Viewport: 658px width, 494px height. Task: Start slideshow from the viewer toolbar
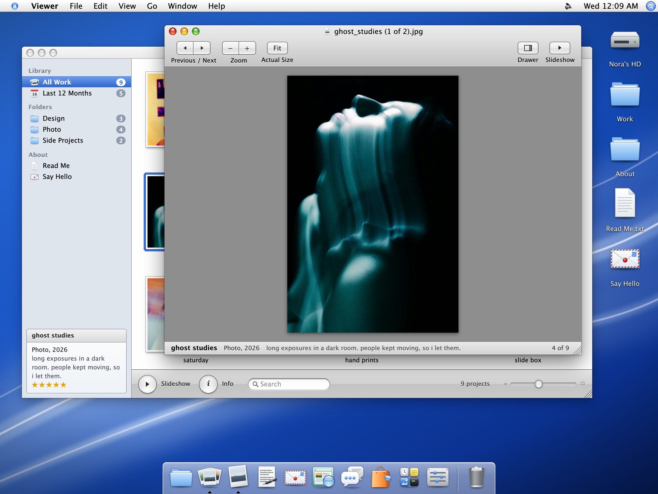(x=560, y=48)
